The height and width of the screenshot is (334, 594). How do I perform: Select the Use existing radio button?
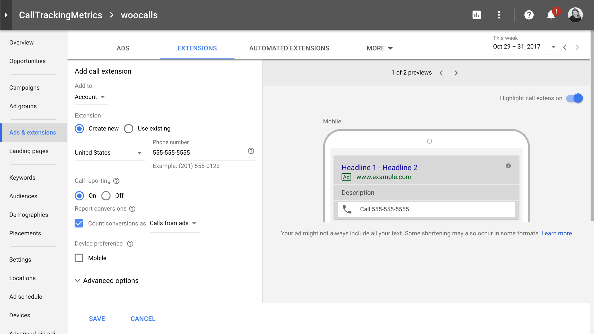click(129, 129)
